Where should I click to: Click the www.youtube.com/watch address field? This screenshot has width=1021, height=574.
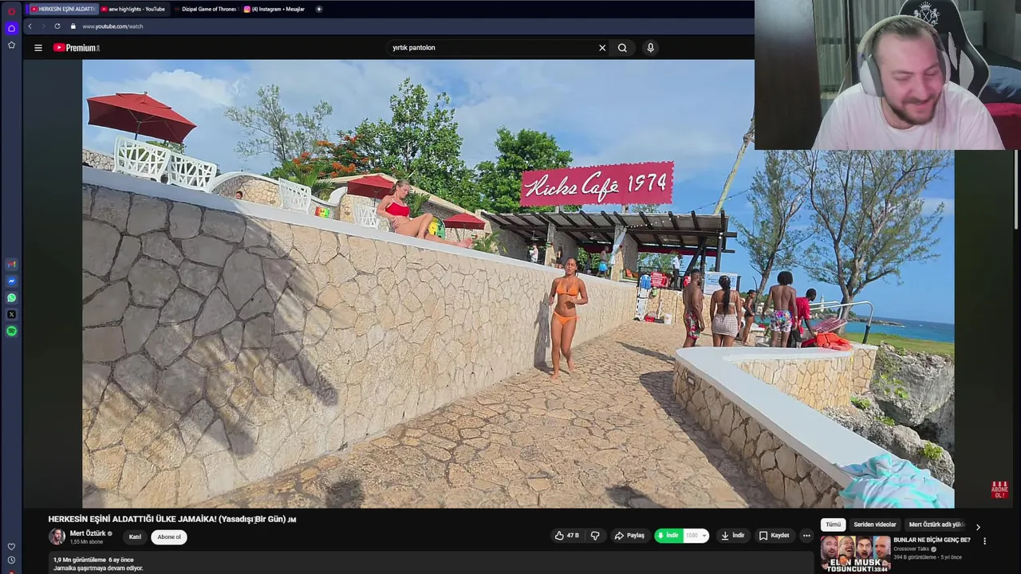112,26
